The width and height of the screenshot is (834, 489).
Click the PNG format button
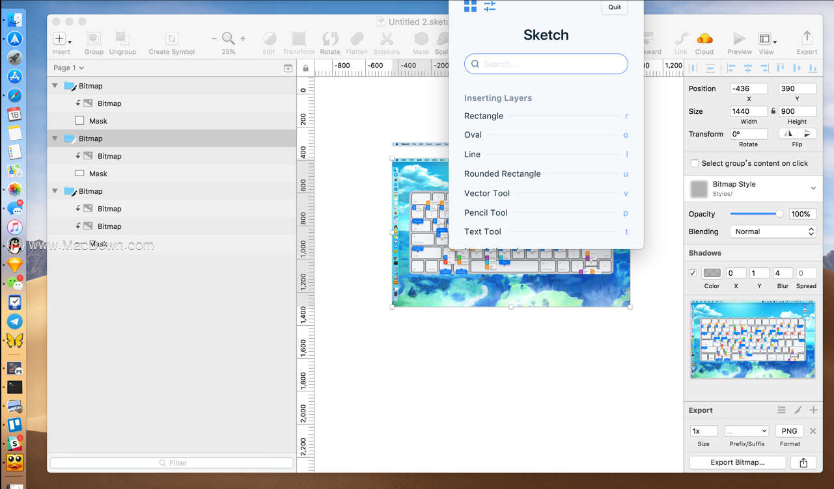789,431
